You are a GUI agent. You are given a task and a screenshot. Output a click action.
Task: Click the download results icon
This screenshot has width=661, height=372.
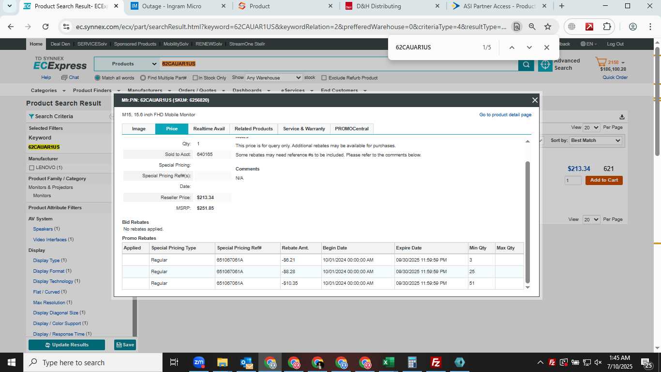[622, 117]
